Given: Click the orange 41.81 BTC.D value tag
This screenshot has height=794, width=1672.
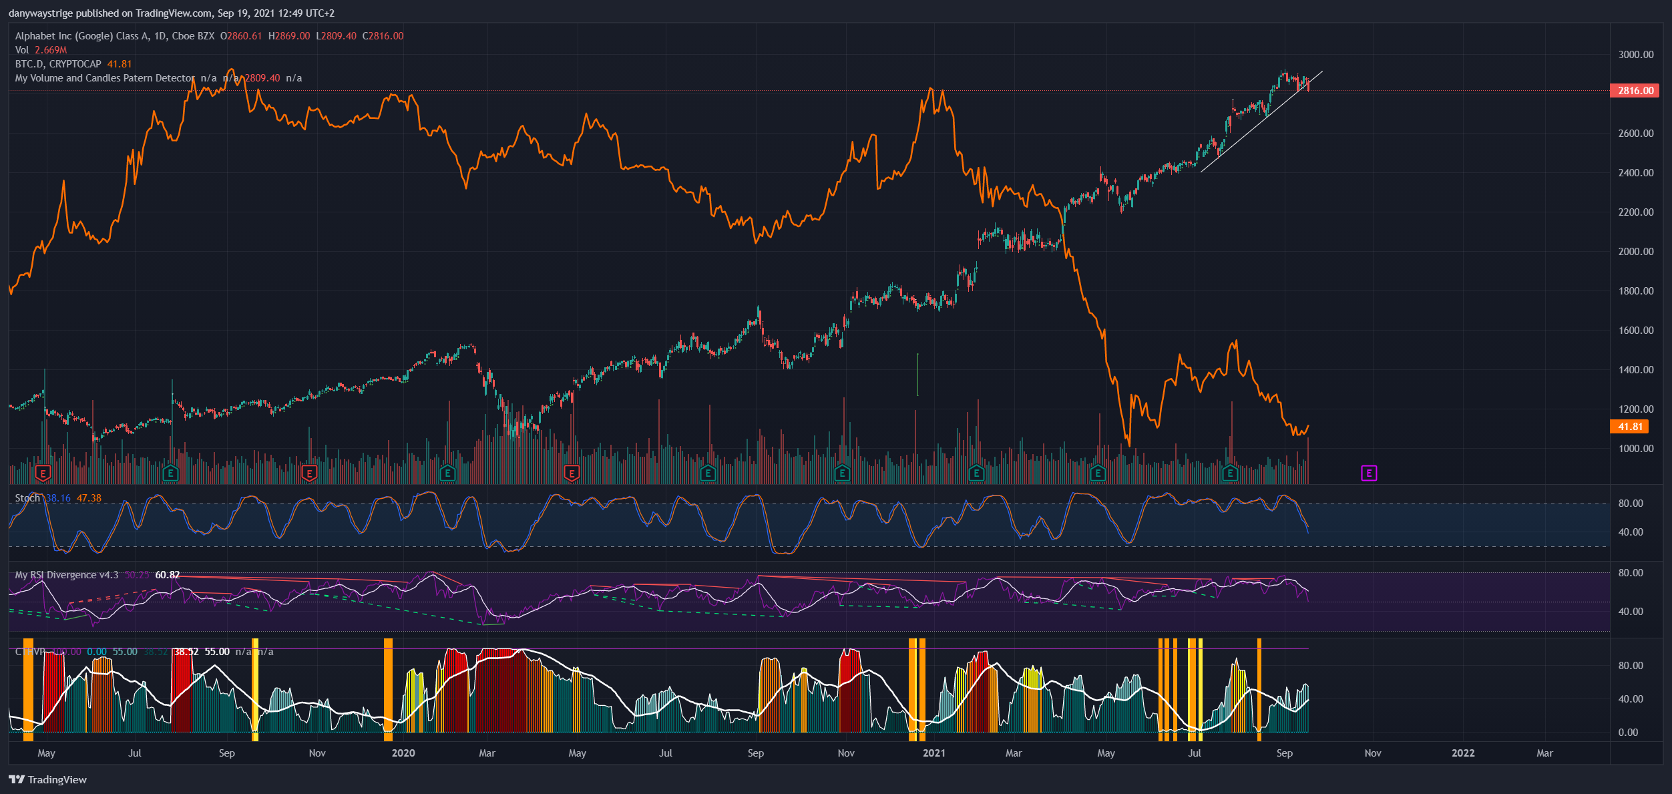Looking at the screenshot, I should [1629, 427].
